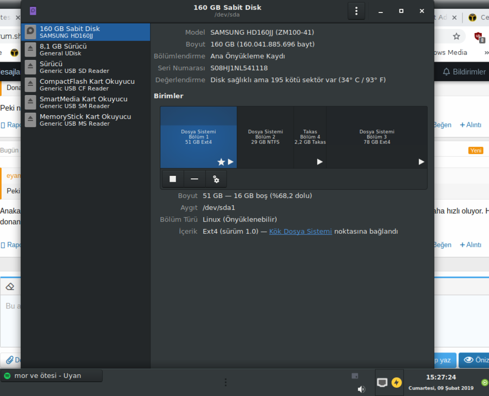Image resolution: width=489 pixels, height=396 pixels.
Task: Open the Disks kebab menu button
Action: [356, 11]
